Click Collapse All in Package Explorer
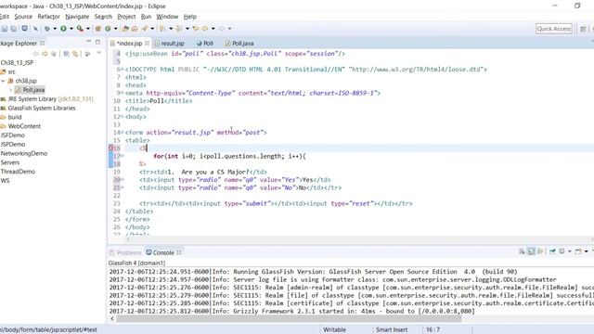594x334 pixels. coord(66,54)
